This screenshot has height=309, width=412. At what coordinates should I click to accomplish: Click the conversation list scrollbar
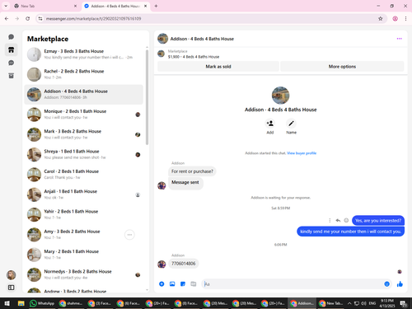[x=147, y=97]
